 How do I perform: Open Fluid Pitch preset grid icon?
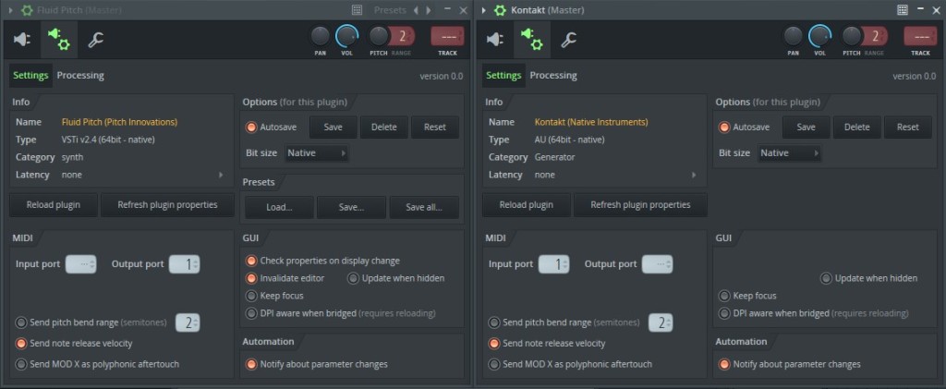(x=357, y=10)
